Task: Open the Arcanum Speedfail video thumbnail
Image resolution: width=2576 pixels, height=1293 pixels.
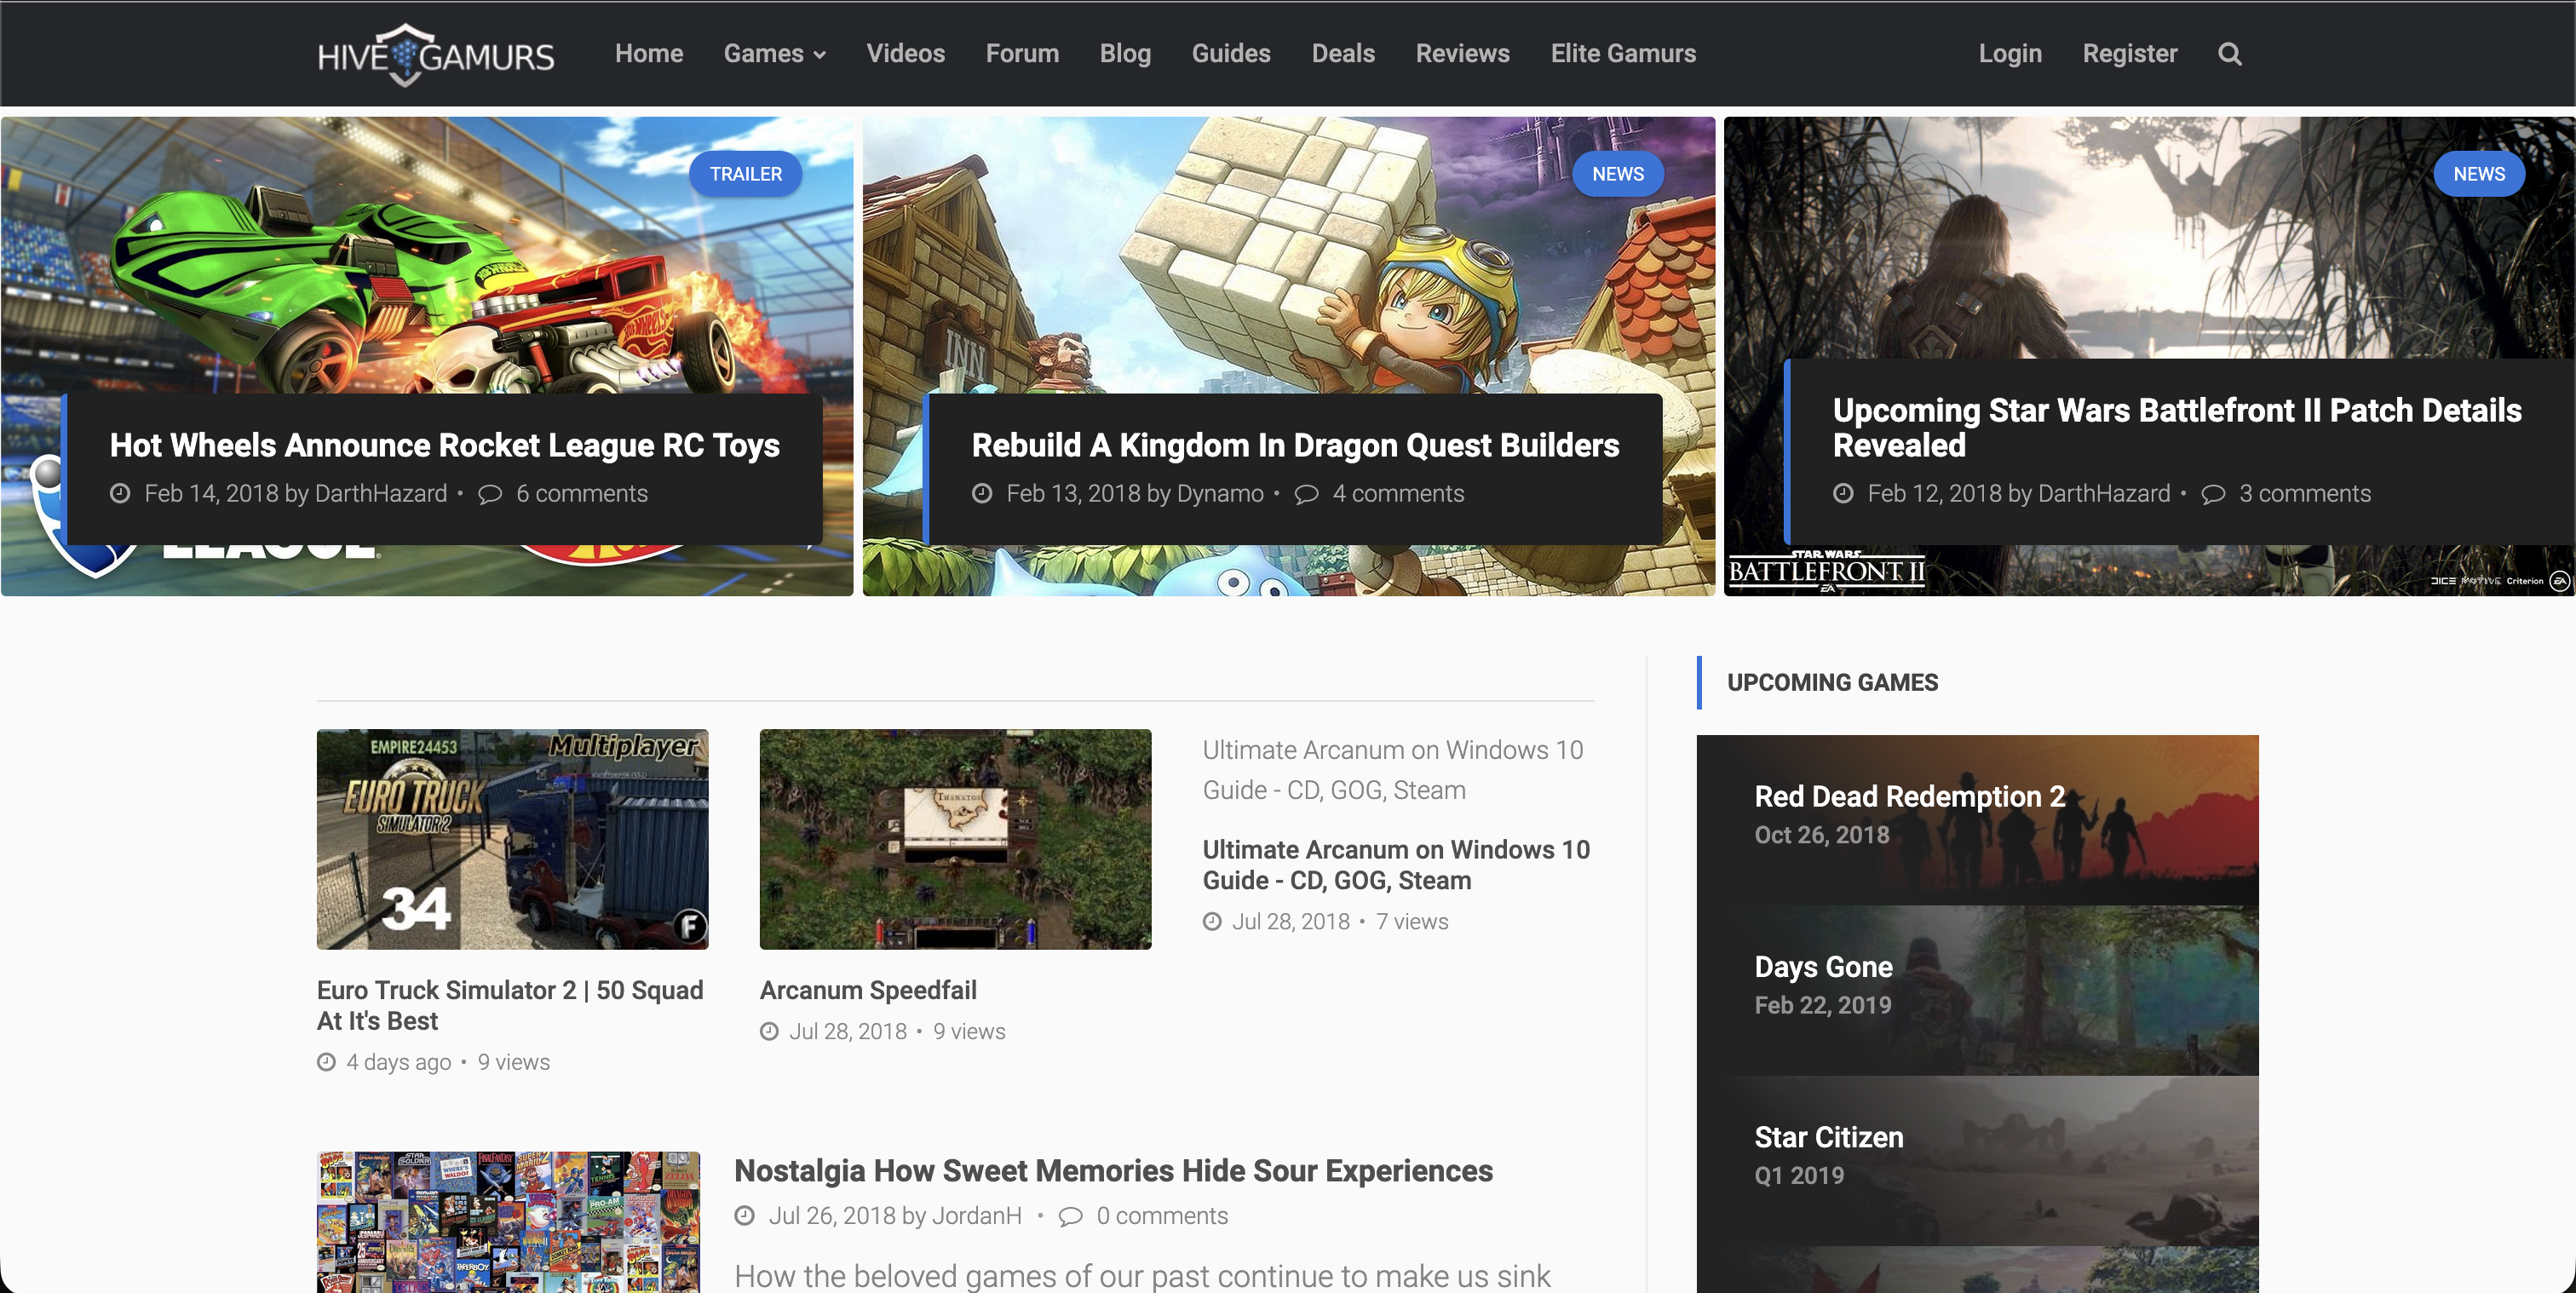Action: (955, 839)
